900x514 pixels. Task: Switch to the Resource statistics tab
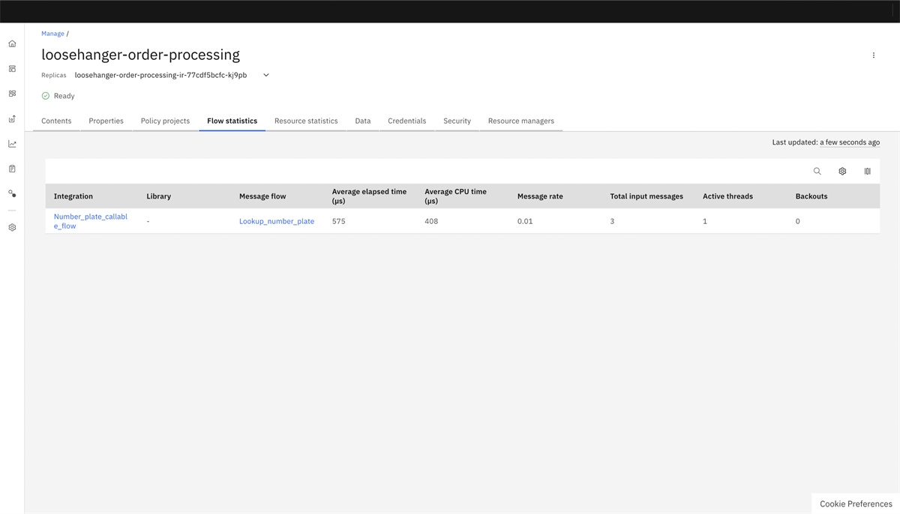pyautogui.click(x=306, y=121)
